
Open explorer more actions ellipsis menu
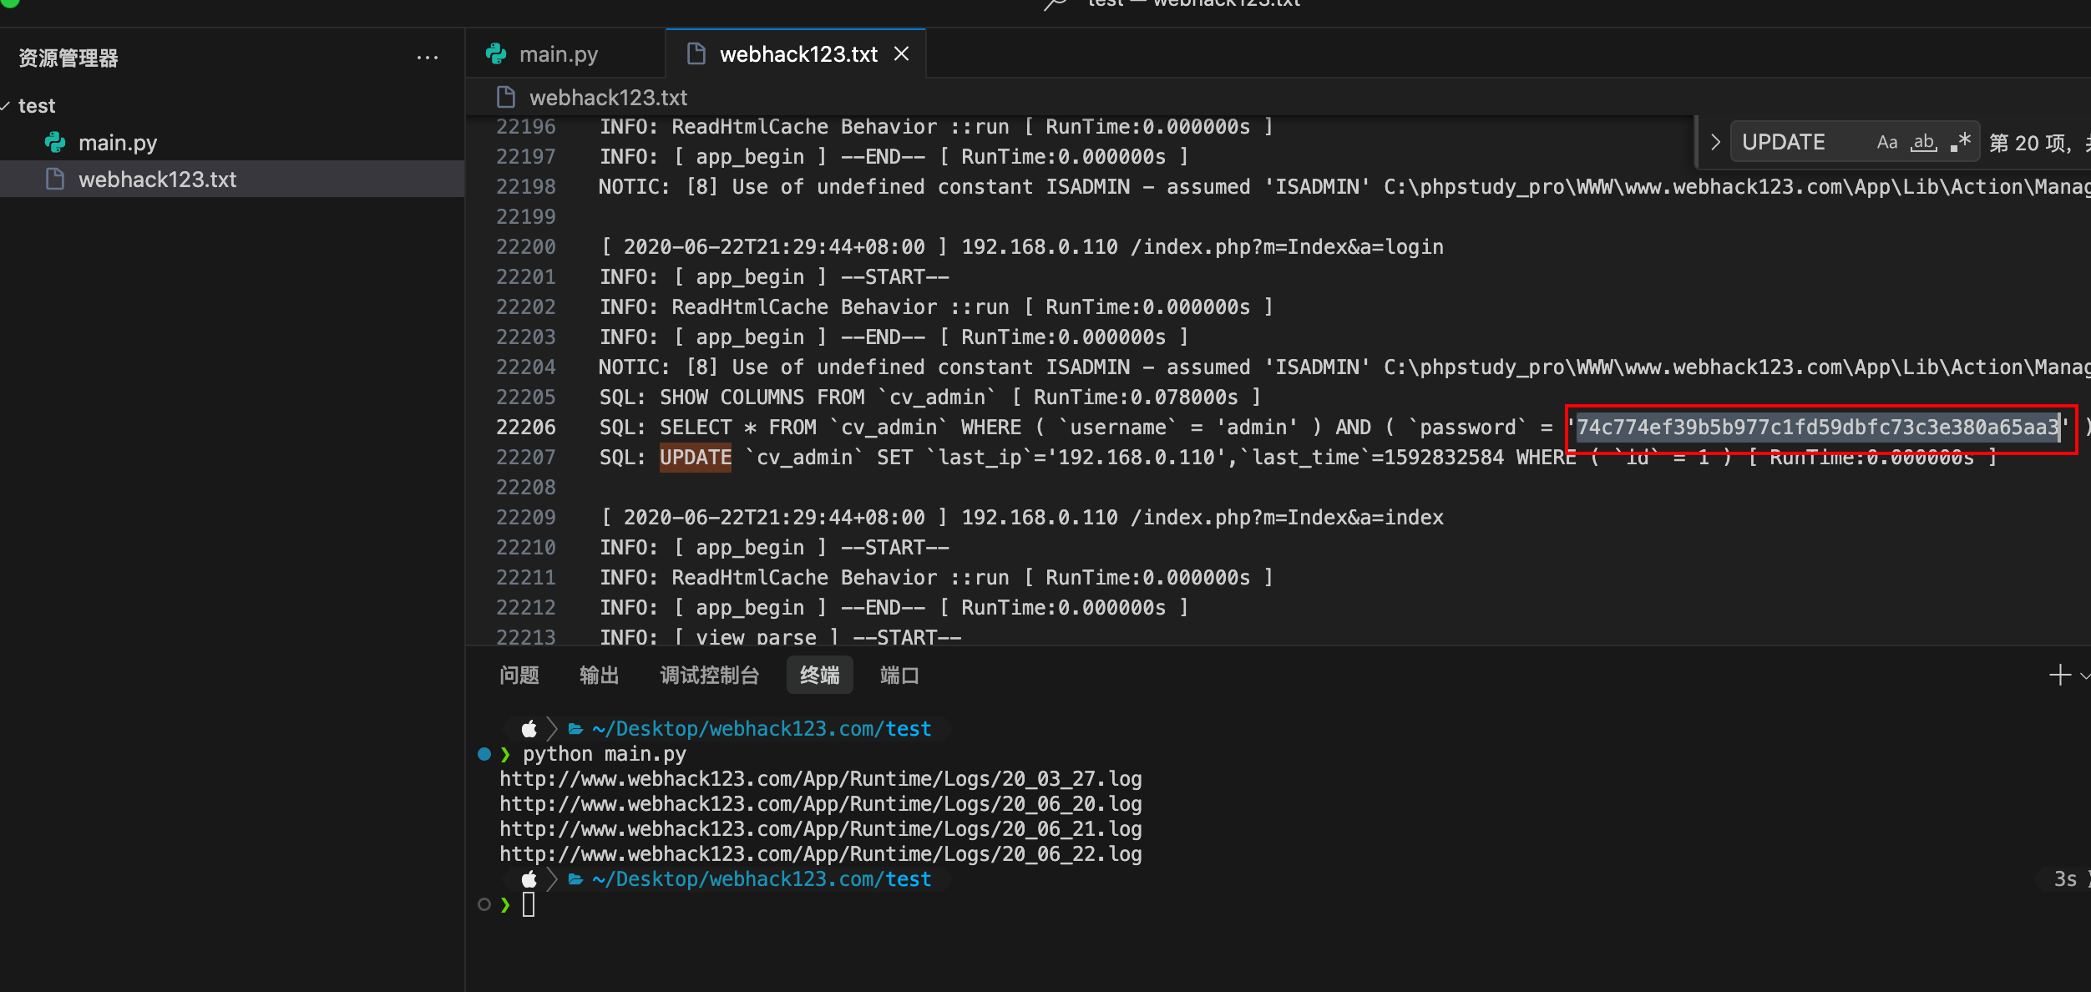coord(428,58)
